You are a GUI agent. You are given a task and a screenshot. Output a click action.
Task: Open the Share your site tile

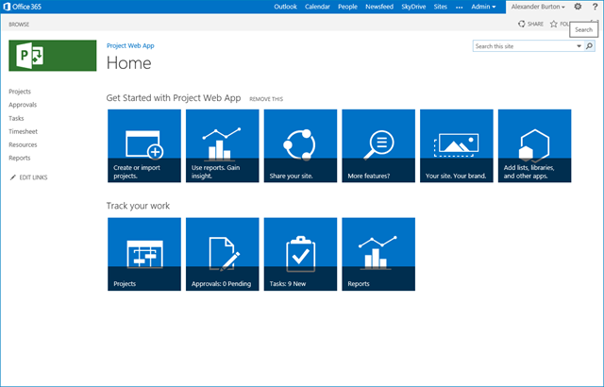click(300, 145)
